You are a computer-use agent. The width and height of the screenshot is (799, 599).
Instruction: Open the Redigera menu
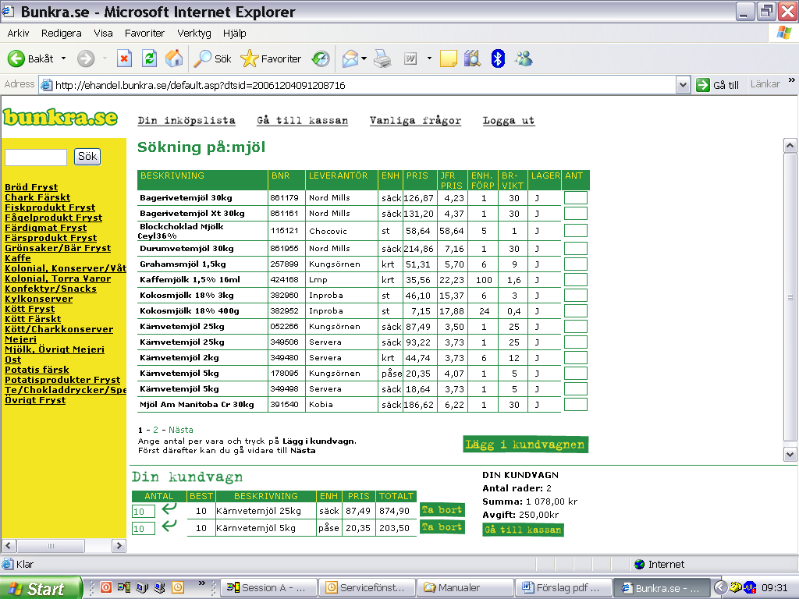tap(61, 33)
